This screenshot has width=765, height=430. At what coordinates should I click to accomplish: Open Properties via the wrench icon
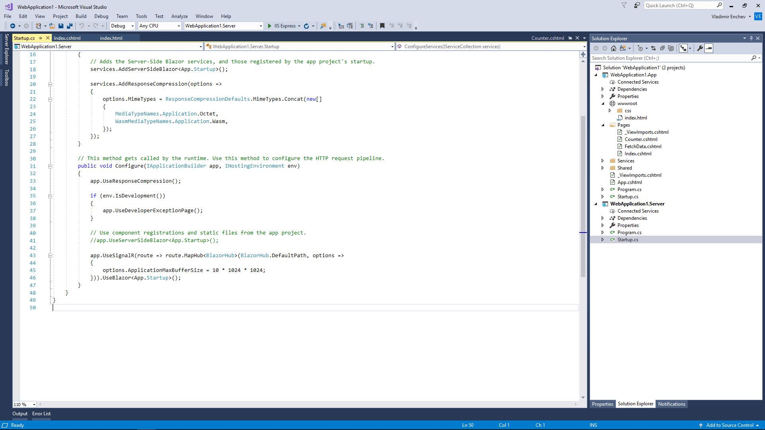700,48
